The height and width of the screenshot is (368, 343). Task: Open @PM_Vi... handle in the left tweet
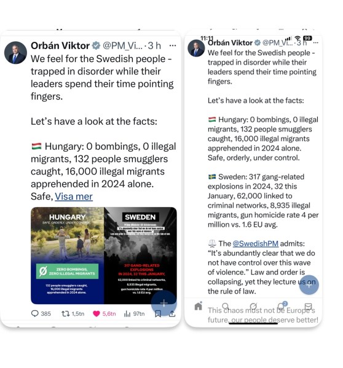pyautogui.click(x=122, y=45)
